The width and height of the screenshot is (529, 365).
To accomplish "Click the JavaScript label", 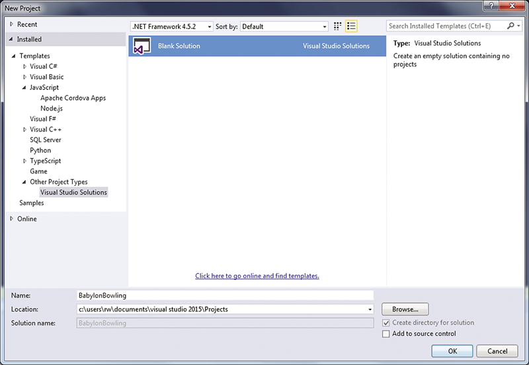I will pyautogui.click(x=44, y=87).
